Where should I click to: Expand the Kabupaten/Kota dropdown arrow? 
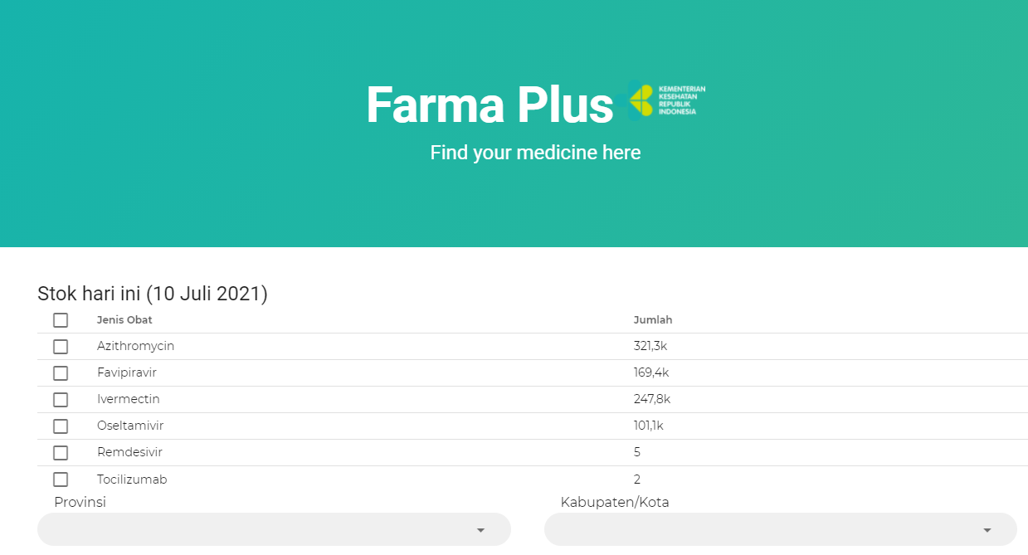987,529
